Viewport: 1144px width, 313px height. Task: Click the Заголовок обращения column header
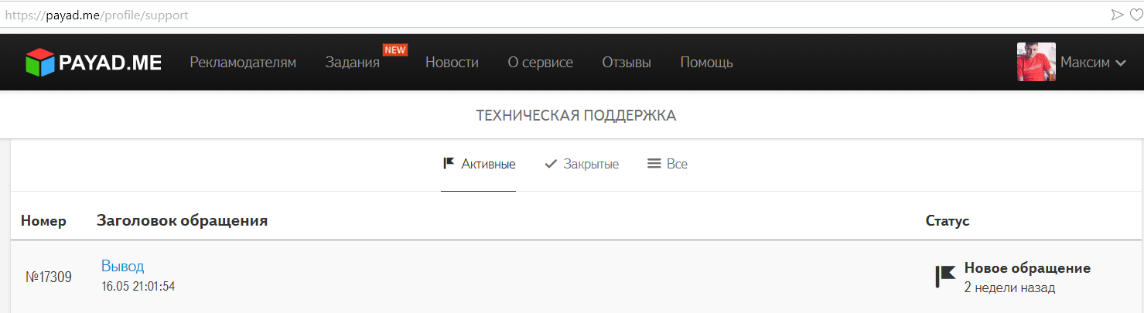tap(182, 221)
